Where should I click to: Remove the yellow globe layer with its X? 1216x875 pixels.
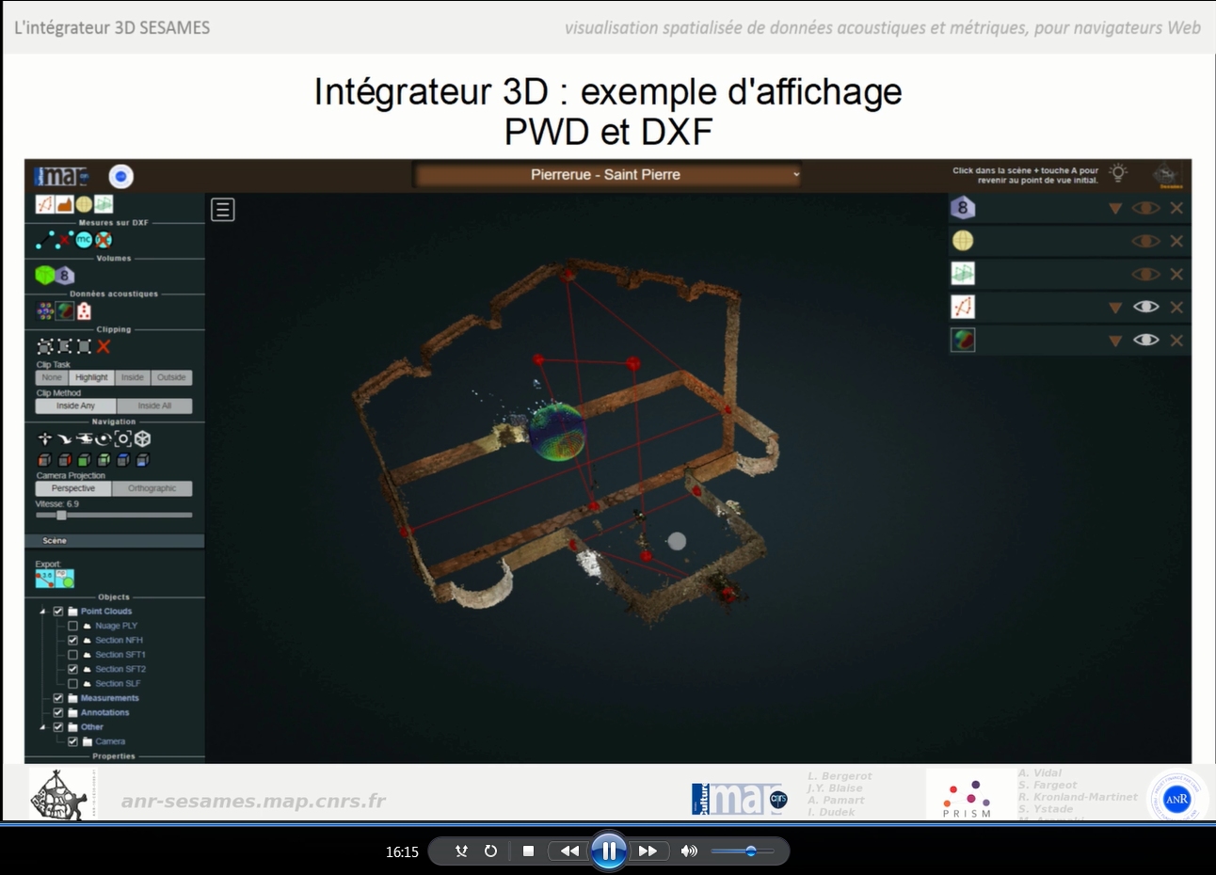point(1176,241)
